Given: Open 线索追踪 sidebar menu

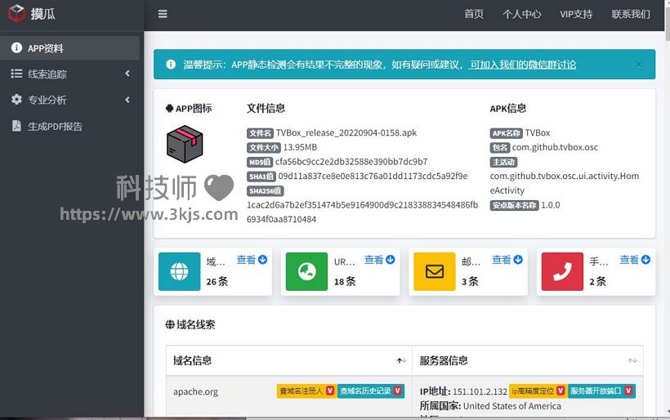Looking at the screenshot, I should (69, 74).
